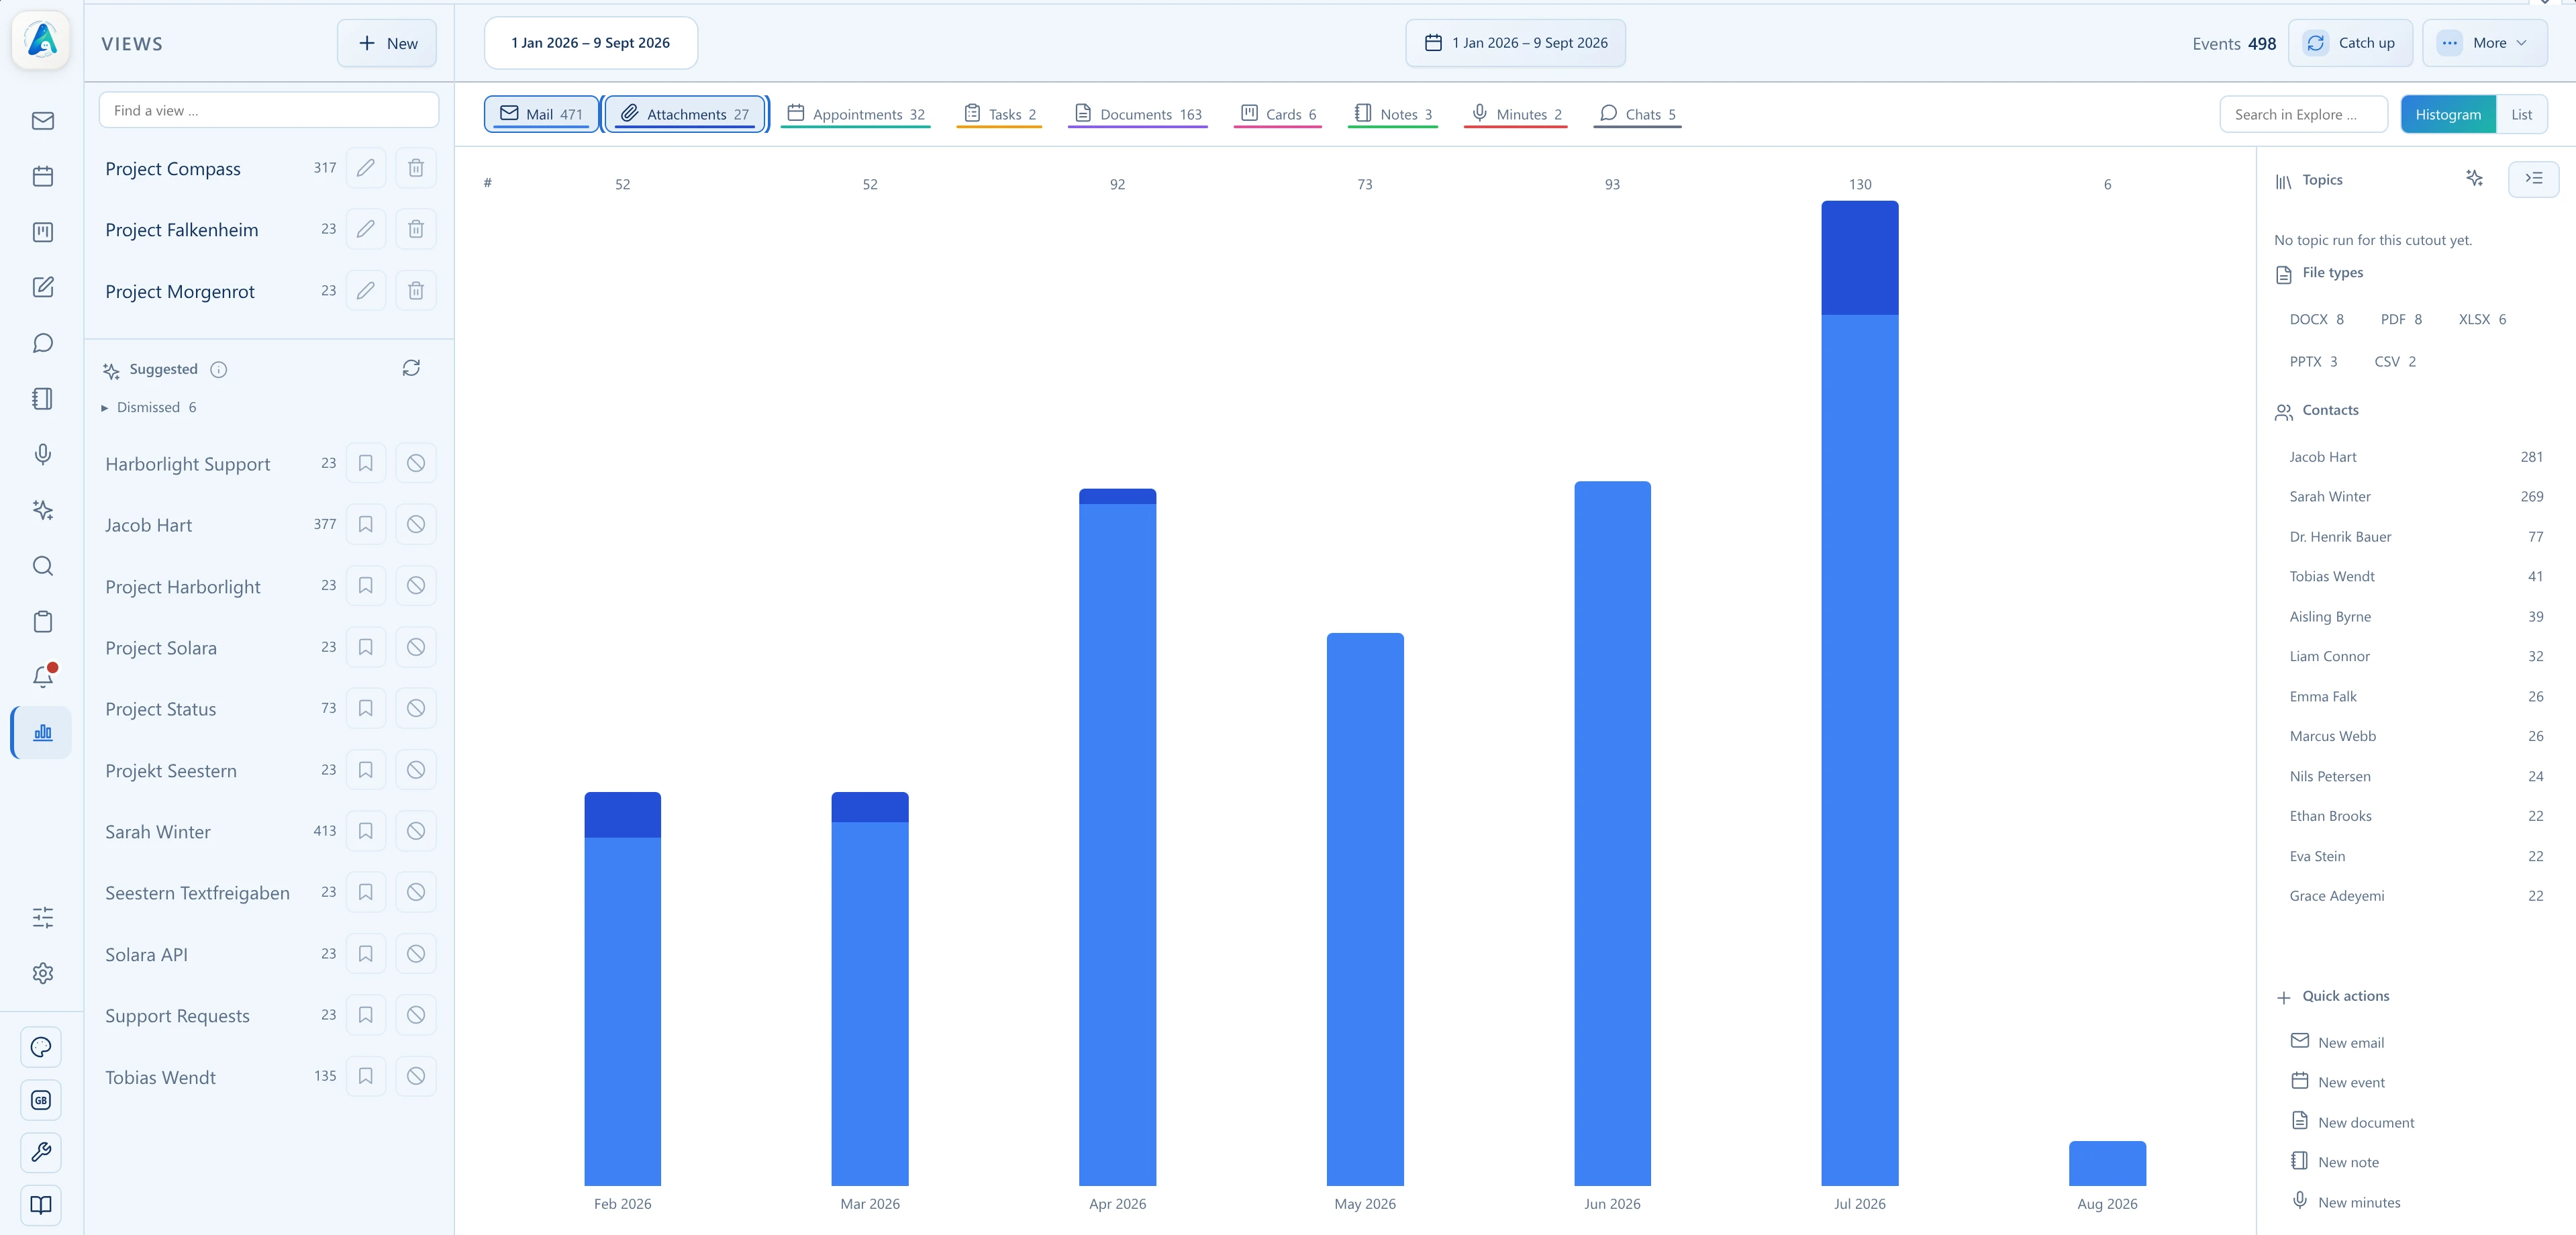Change language via the GB icon
Screen dimensions: 2576x1235
coord(41,1100)
